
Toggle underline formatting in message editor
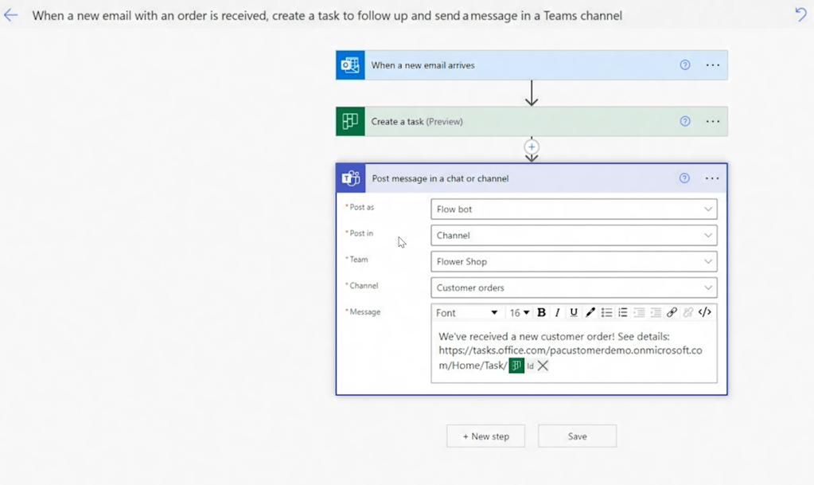(x=573, y=313)
